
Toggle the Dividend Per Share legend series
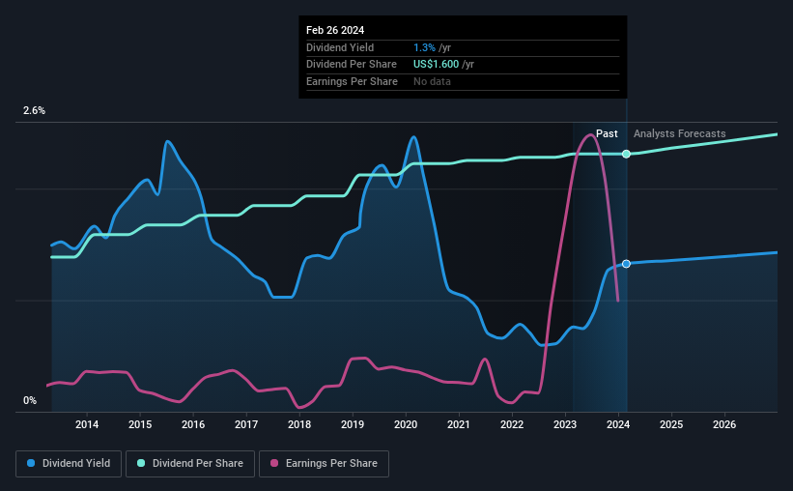(x=190, y=463)
